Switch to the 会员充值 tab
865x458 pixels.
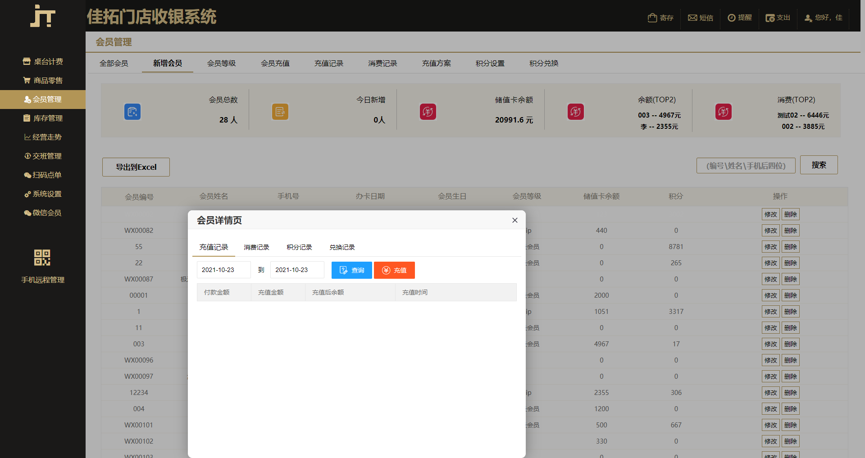click(x=275, y=63)
